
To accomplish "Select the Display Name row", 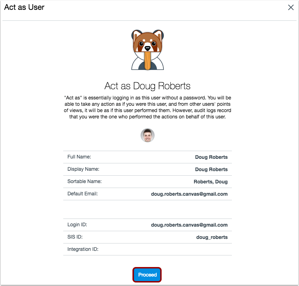I will coord(147,169).
